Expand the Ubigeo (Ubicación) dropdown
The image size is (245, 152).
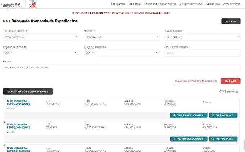point(122,53)
